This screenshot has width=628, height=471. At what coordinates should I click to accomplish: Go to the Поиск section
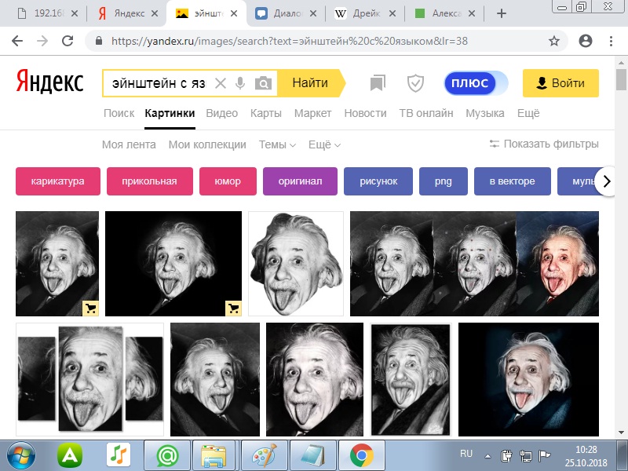tap(119, 113)
